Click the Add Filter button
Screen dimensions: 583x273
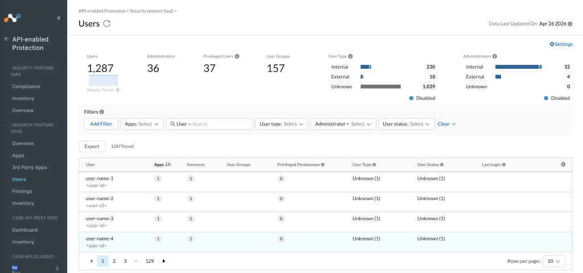point(101,124)
